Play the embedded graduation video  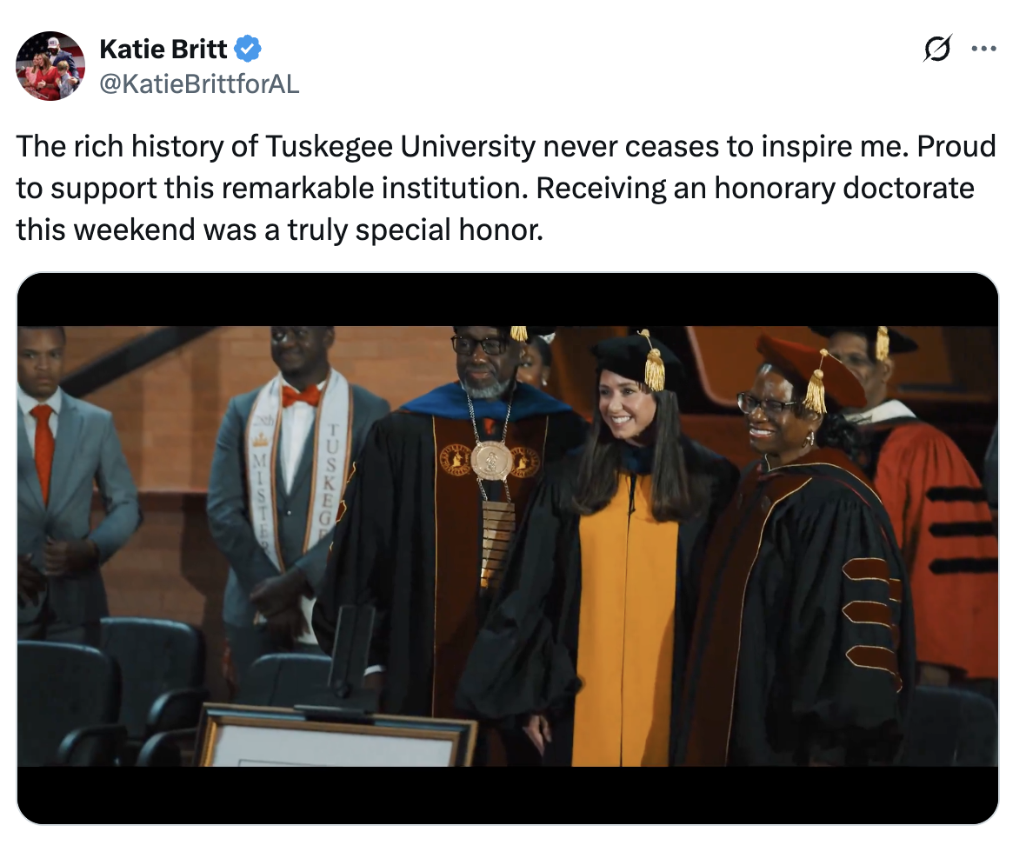pos(508,548)
